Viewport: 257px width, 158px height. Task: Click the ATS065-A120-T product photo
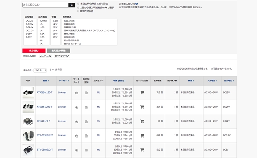[28, 93]
